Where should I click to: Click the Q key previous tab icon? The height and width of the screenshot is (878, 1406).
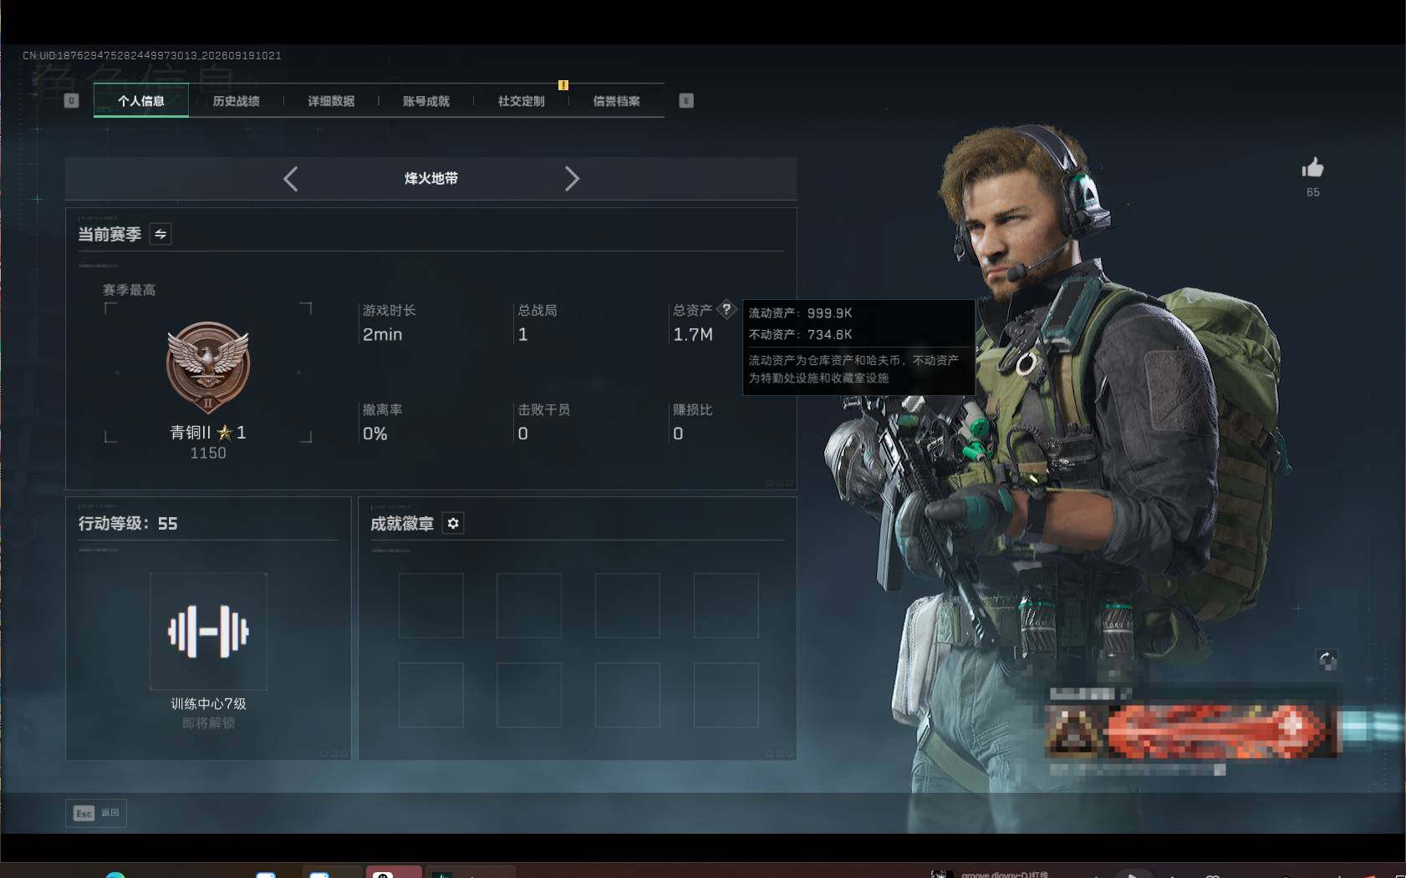pos(71,100)
